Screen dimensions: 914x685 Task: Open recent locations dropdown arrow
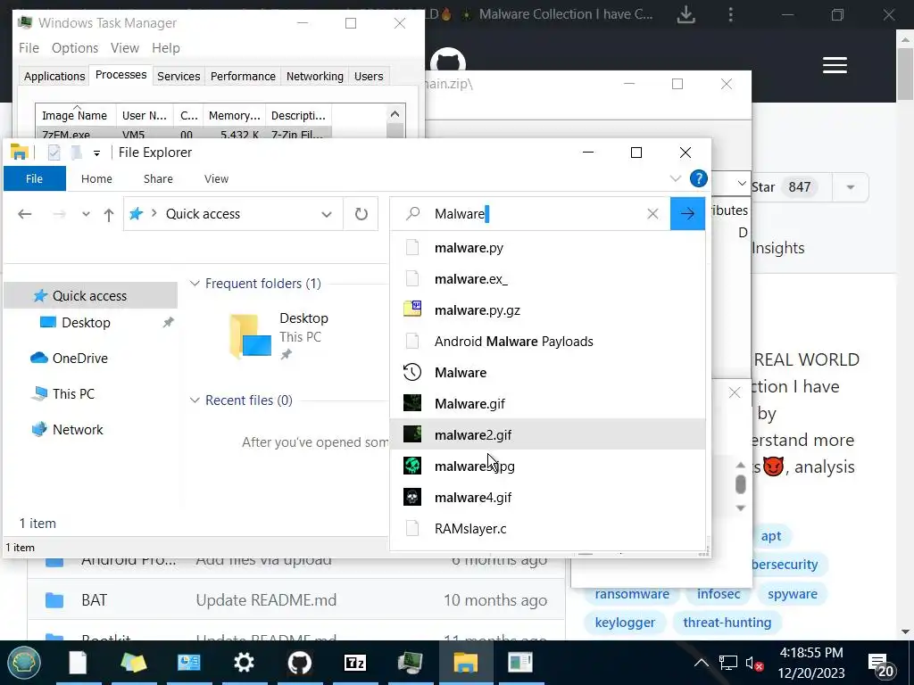(86, 214)
